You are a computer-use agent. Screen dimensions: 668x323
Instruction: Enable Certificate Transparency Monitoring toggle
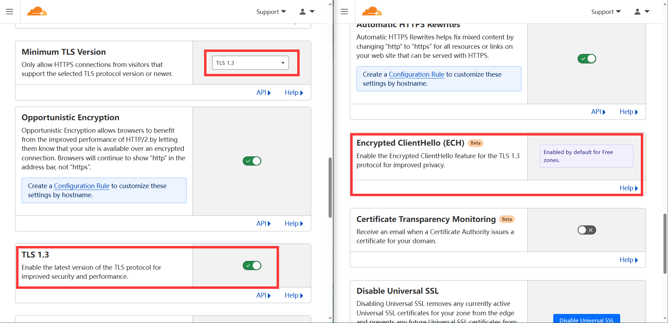tap(587, 230)
